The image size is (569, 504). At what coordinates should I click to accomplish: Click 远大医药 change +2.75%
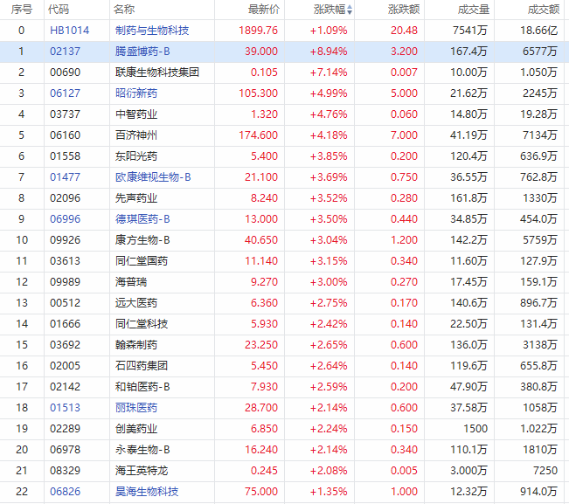point(329,303)
